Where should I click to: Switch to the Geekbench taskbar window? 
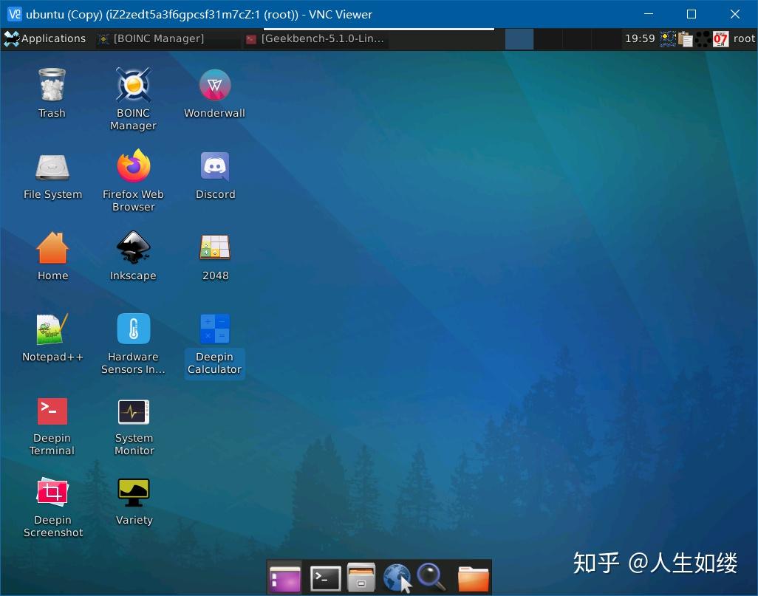click(315, 38)
